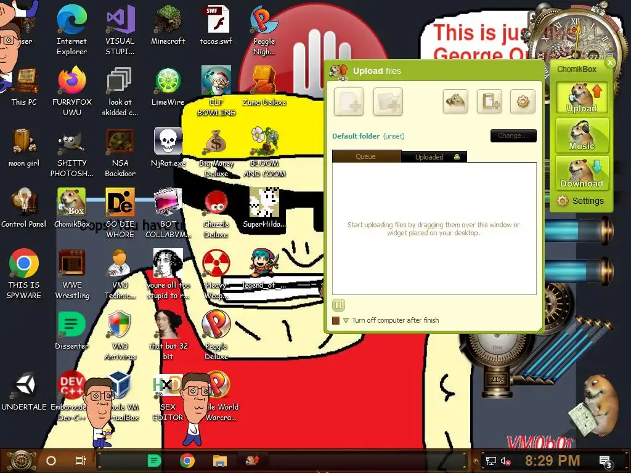This screenshot has height=473, width=631.
Task: Open Internet Explorer desktop icon
Action: 71,30
